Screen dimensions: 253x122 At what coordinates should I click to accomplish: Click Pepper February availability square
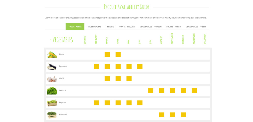[96, 103]
